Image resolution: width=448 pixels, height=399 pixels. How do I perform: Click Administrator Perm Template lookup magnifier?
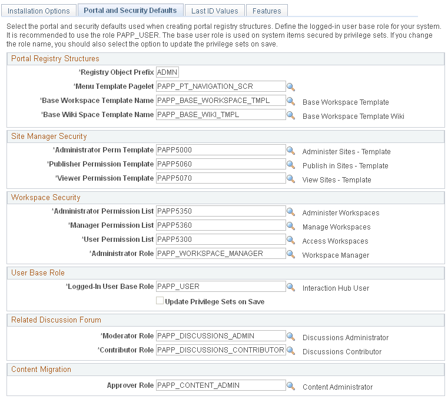click(291, 150)
